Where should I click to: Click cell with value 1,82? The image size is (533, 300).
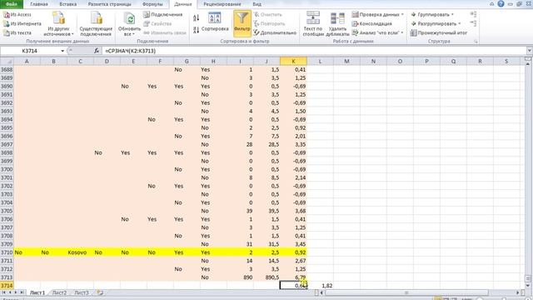(x=320, y=286)
